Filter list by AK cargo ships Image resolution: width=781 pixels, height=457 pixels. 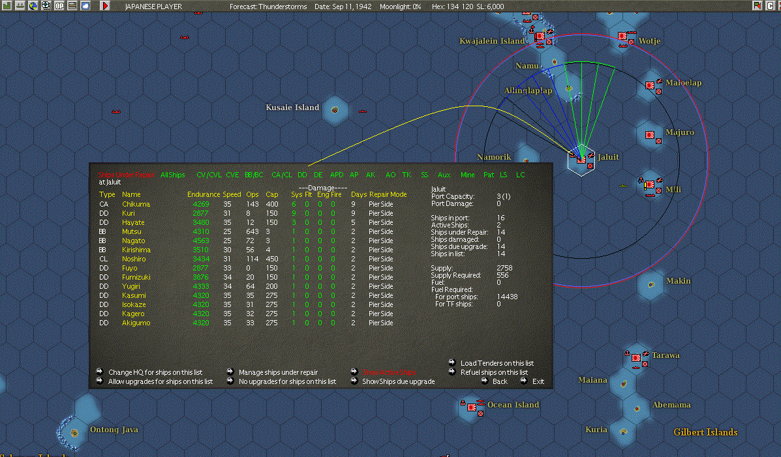pos(370,175)
